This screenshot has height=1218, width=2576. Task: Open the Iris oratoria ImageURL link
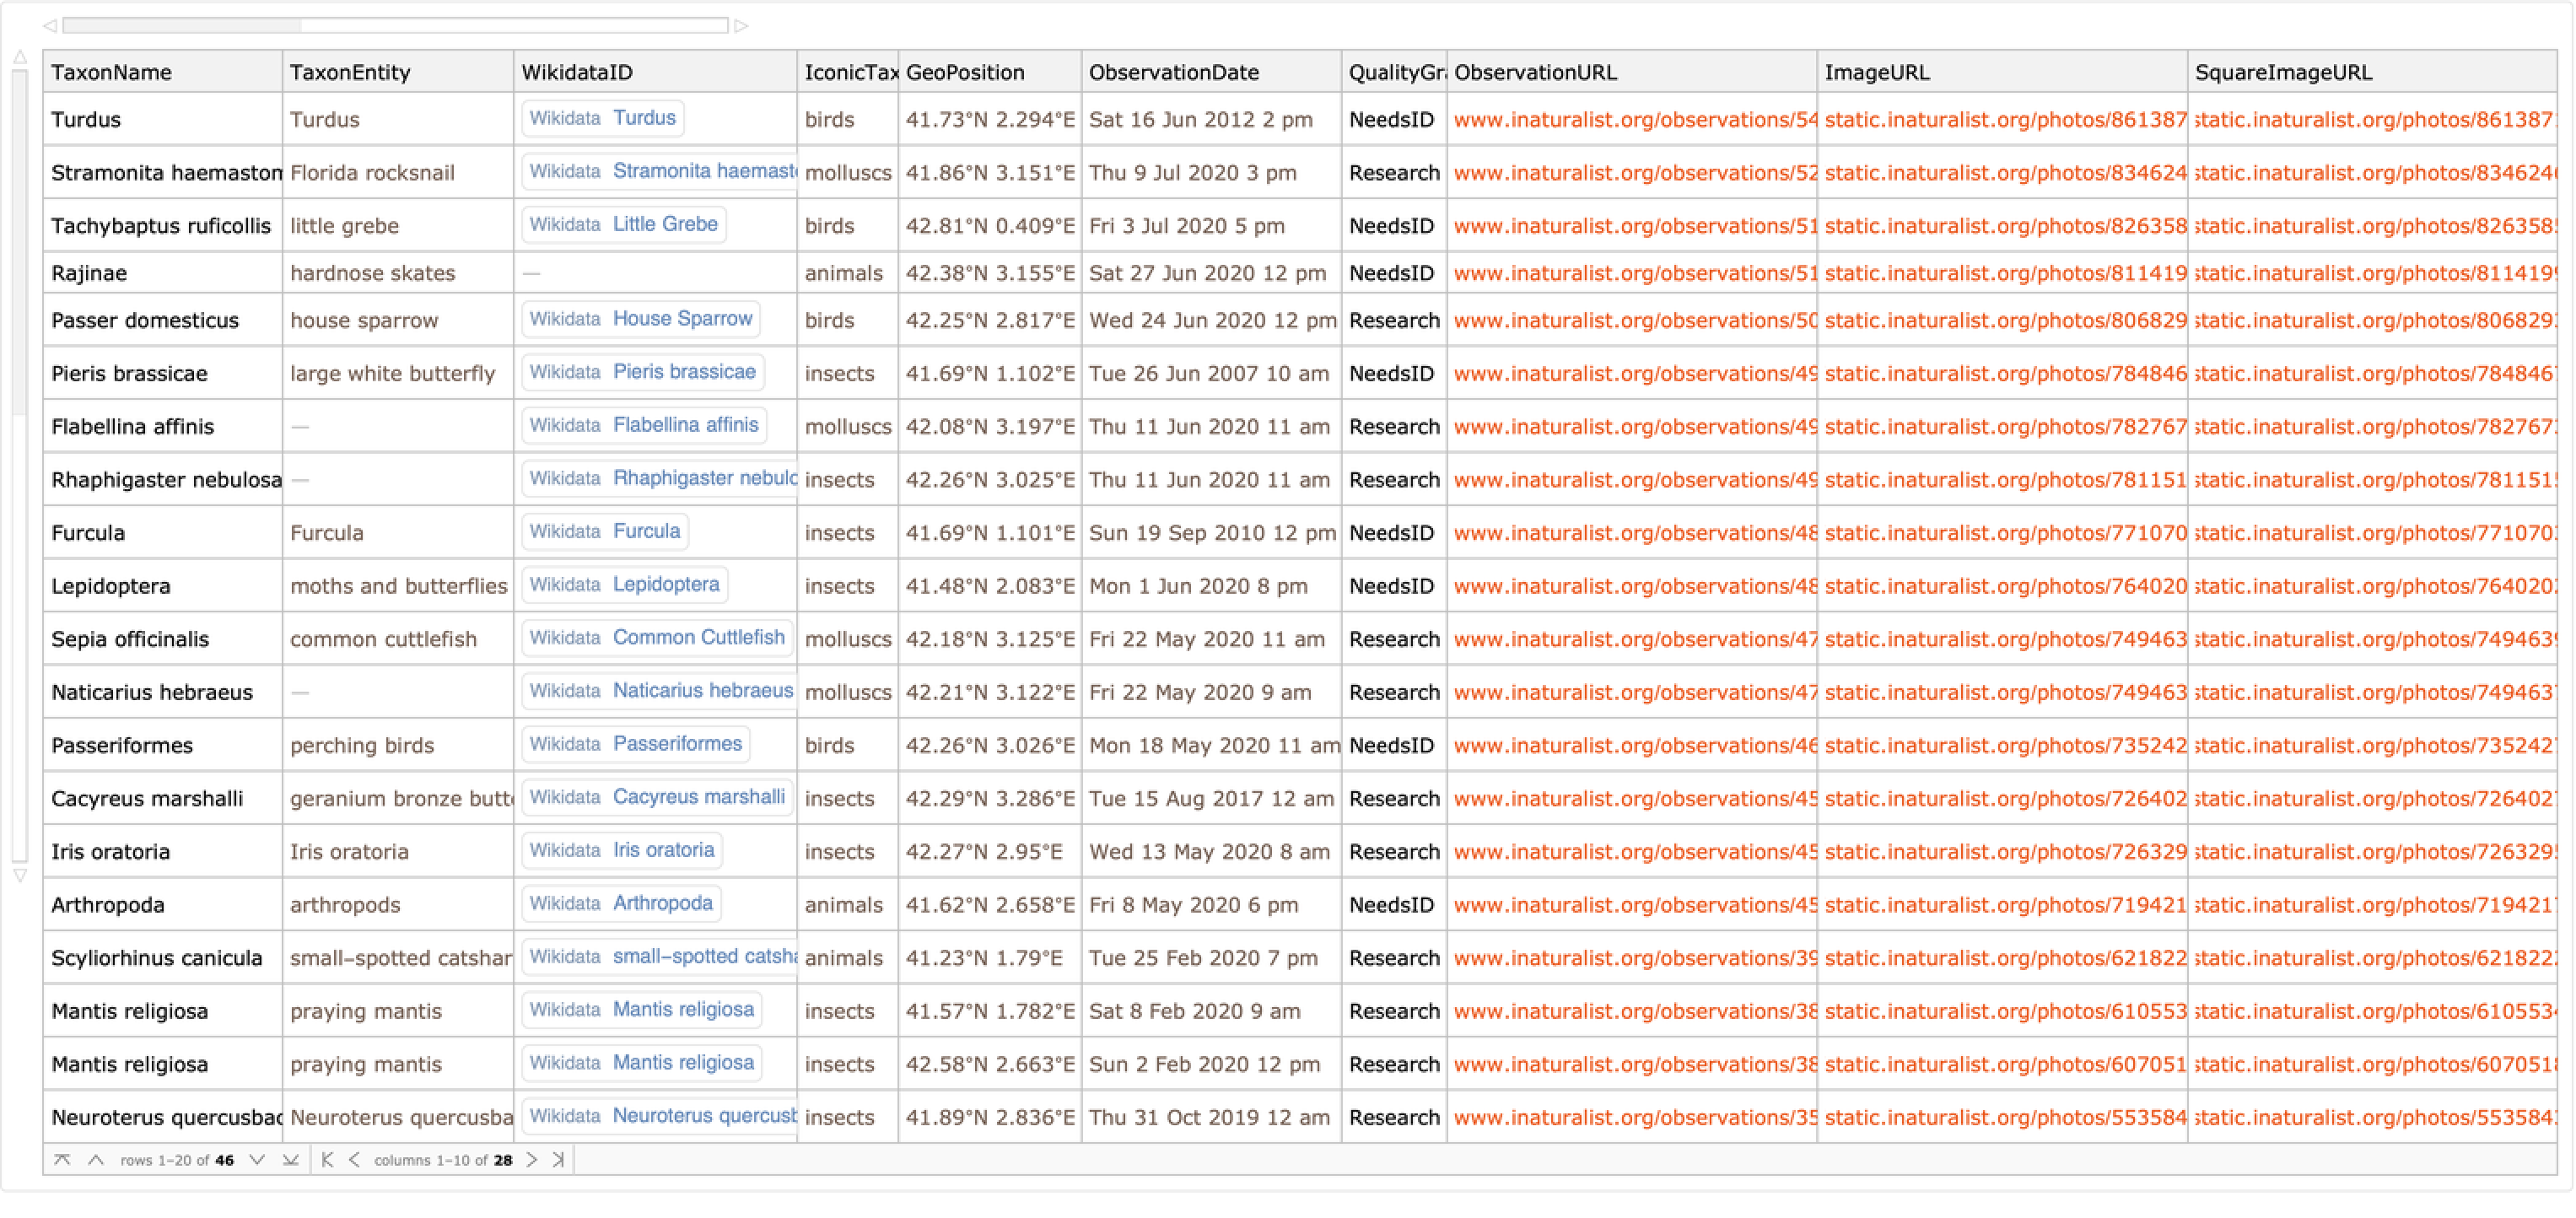coord(2004,852)
